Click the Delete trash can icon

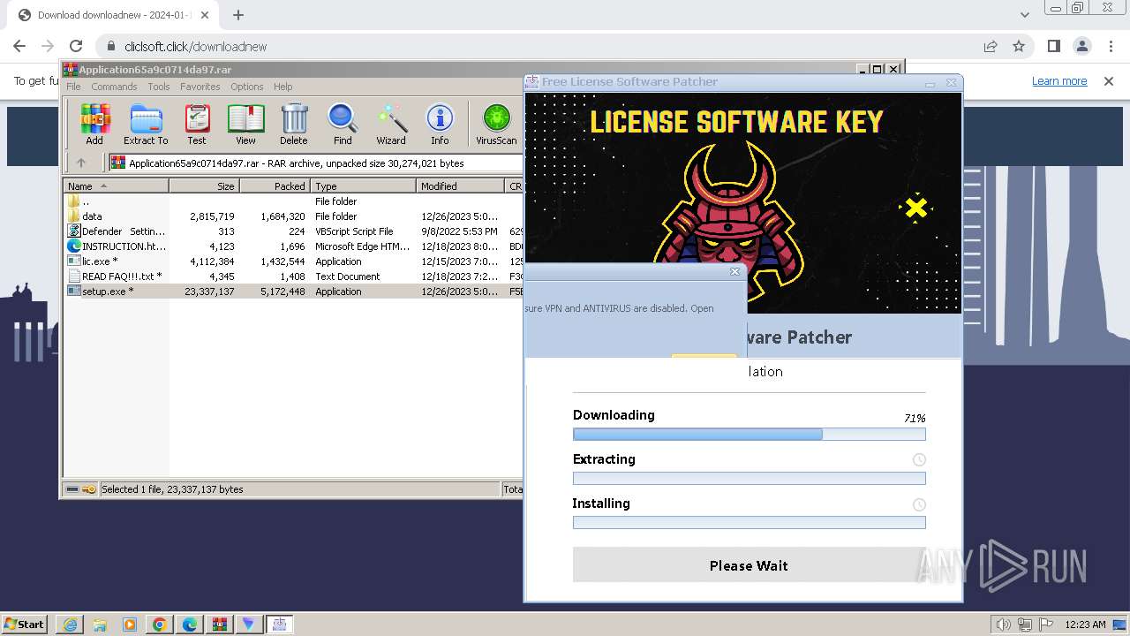[294, 124]
